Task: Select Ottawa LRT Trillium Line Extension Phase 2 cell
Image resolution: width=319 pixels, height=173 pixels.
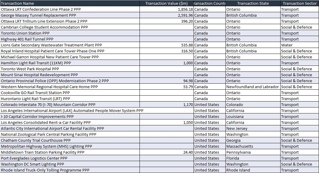Action: [x=70, y=21]
